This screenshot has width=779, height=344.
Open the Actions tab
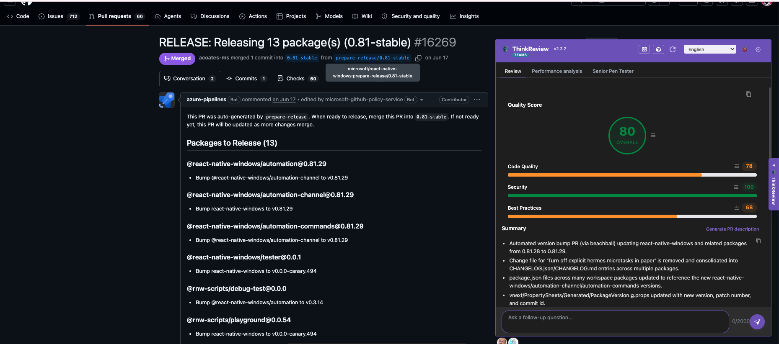click(x=253, y=16)
